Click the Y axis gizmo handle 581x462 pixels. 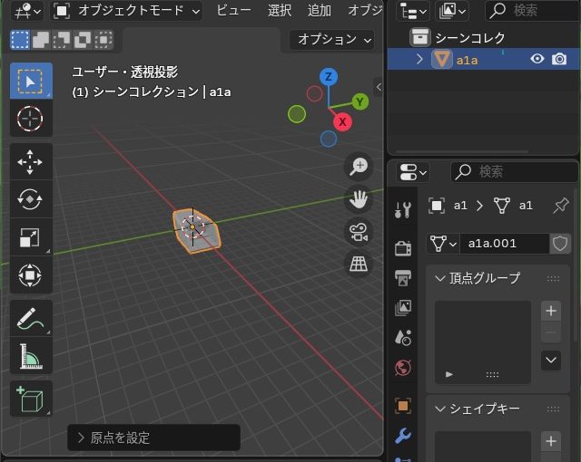pos(359,101)
